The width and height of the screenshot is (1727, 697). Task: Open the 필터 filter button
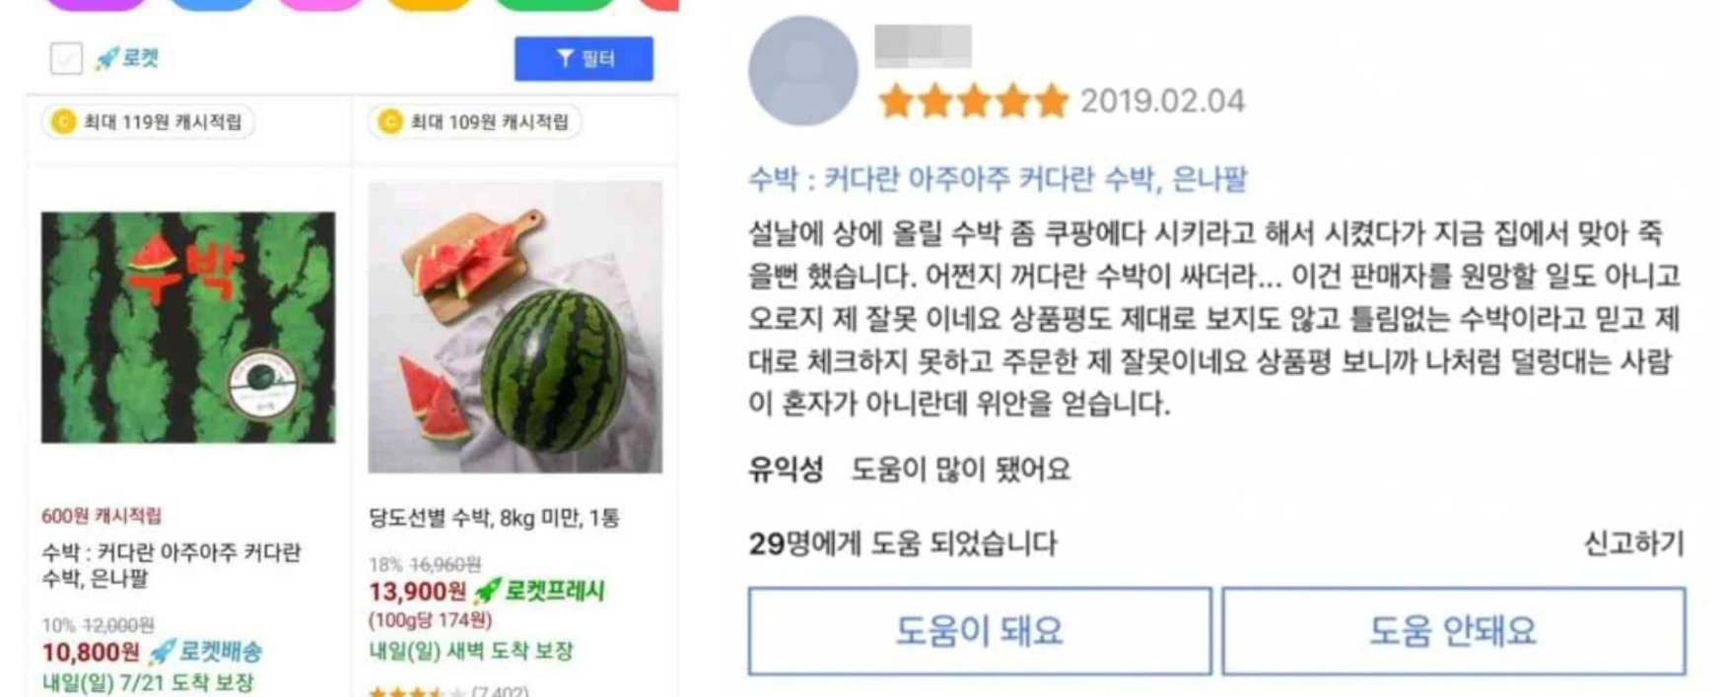point(584,59)
